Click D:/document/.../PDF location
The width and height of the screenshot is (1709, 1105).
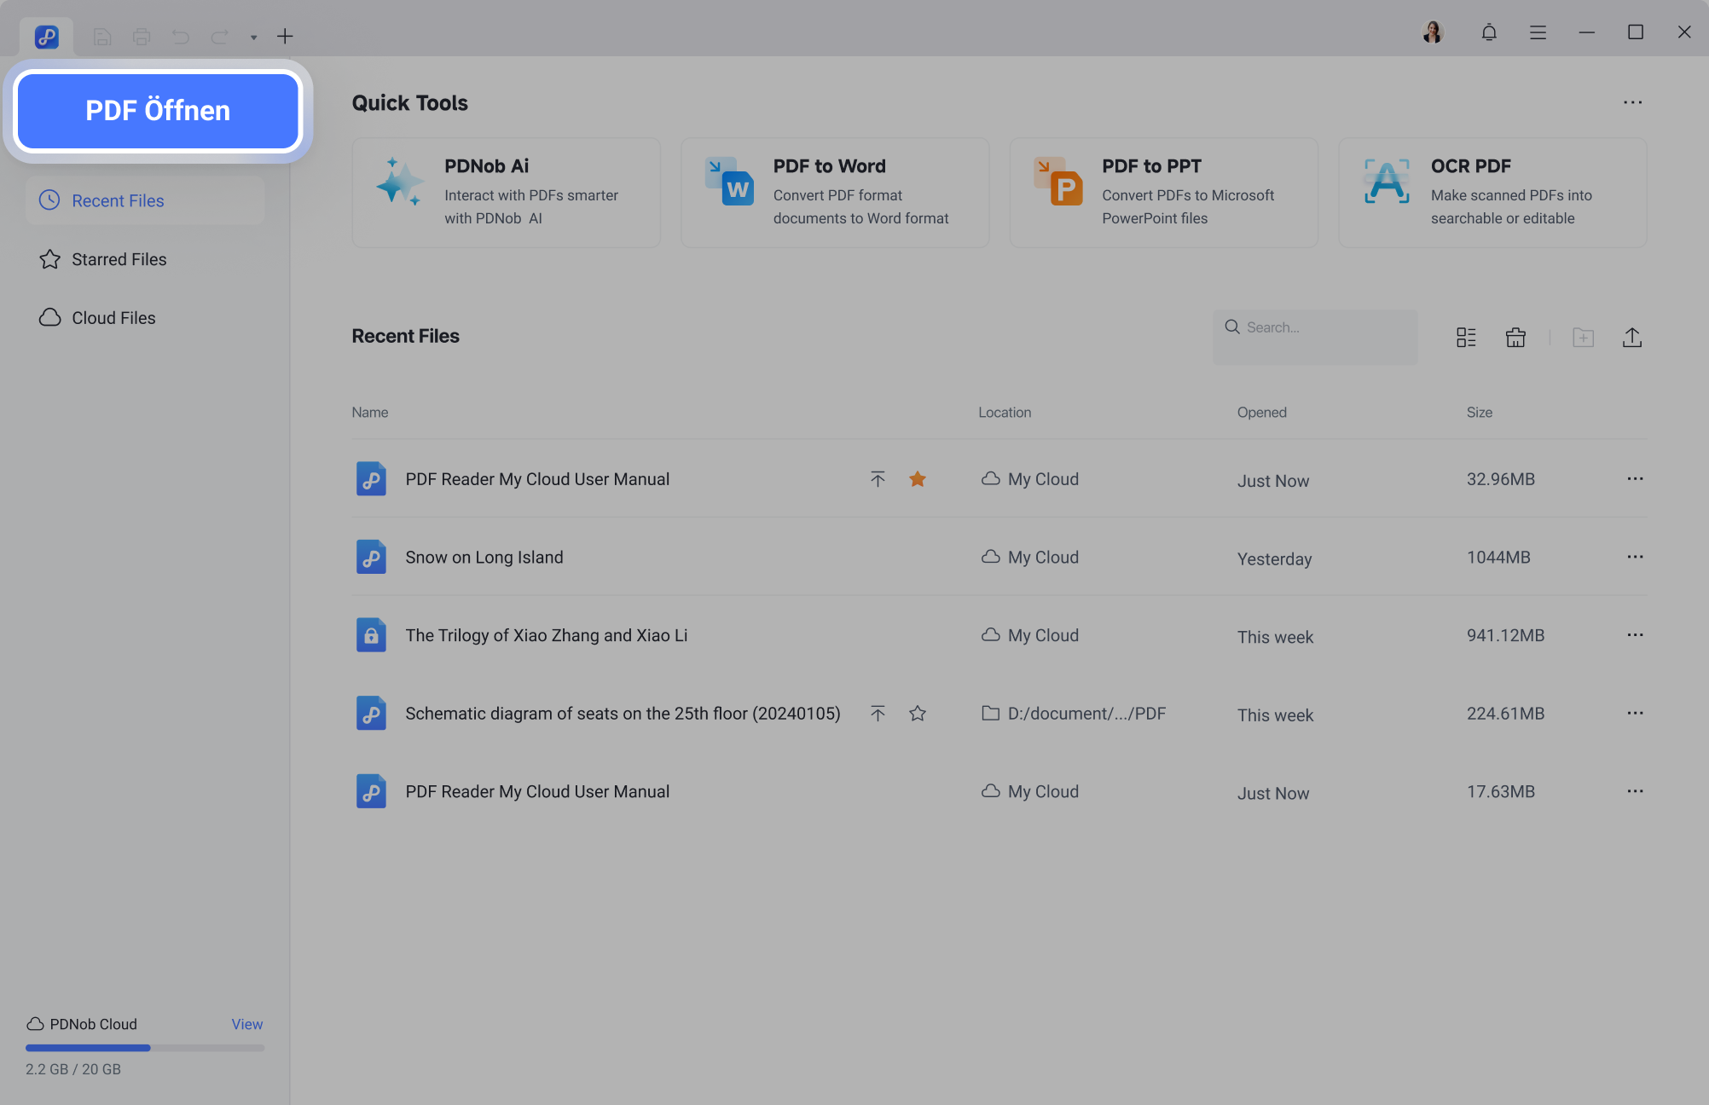point(1074,714)
